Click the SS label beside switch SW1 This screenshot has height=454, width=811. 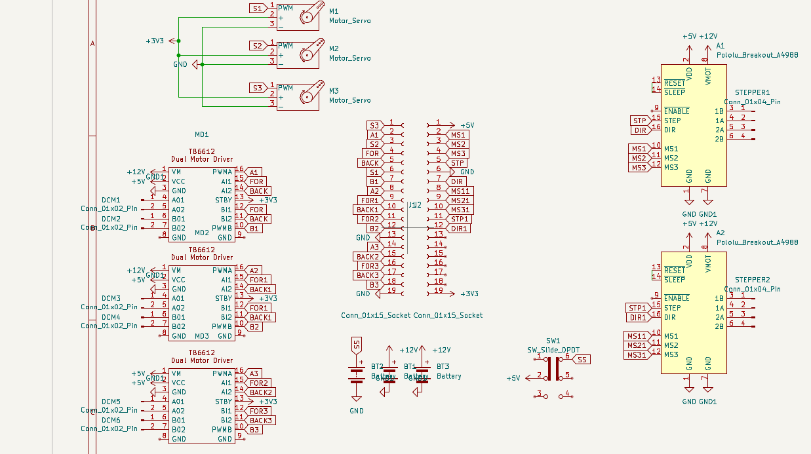click(582, 360)
